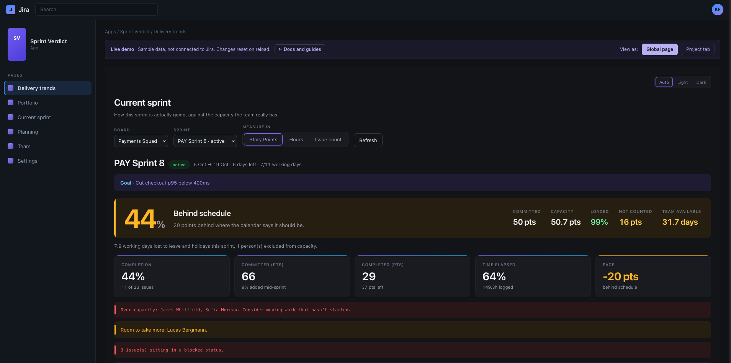Click the Portfolio page icon

(11, 103)
